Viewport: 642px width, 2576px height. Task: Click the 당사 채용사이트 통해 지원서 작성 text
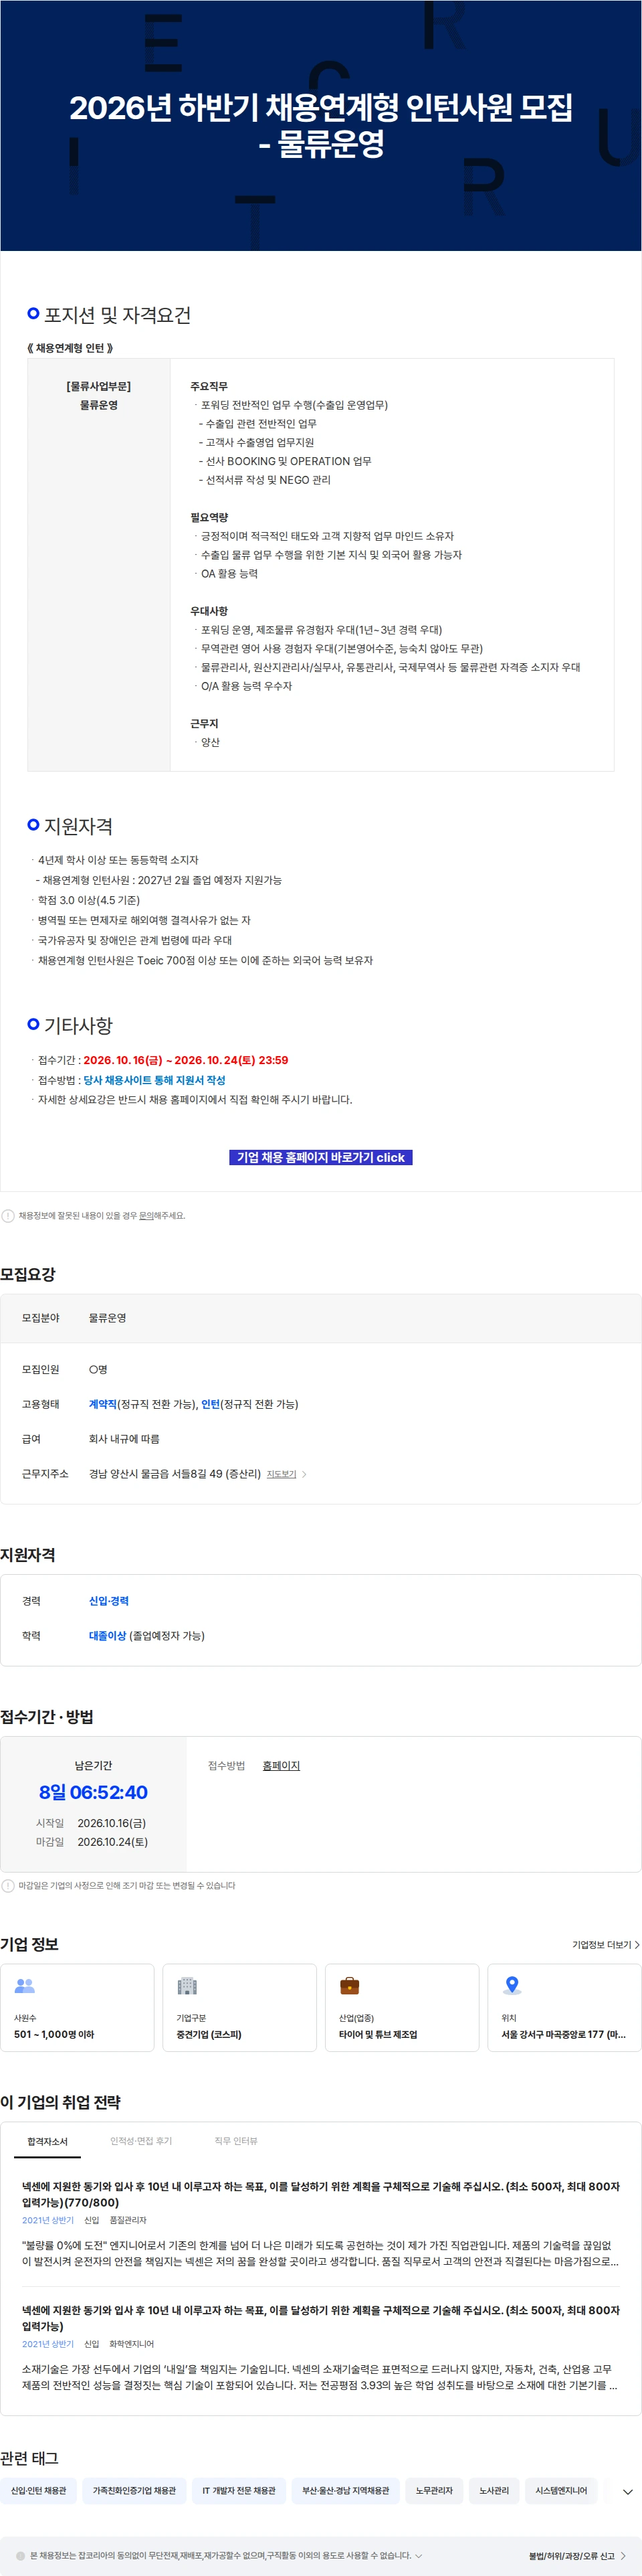click(x=154, y=1080)
